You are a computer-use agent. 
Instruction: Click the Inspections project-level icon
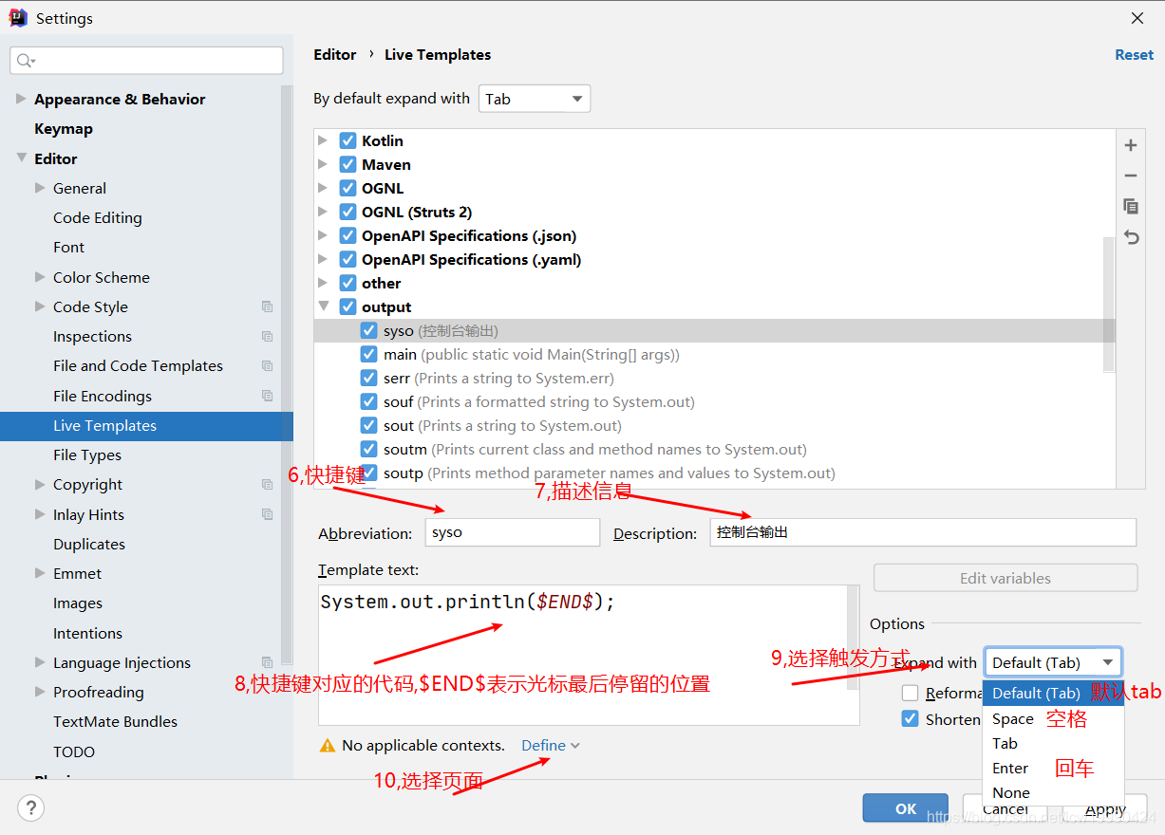coord(268,336)
